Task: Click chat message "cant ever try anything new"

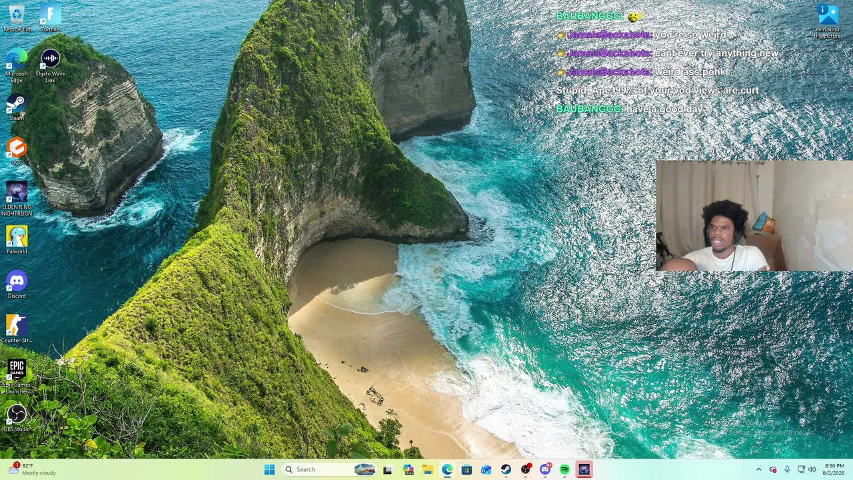Action: 716,53
